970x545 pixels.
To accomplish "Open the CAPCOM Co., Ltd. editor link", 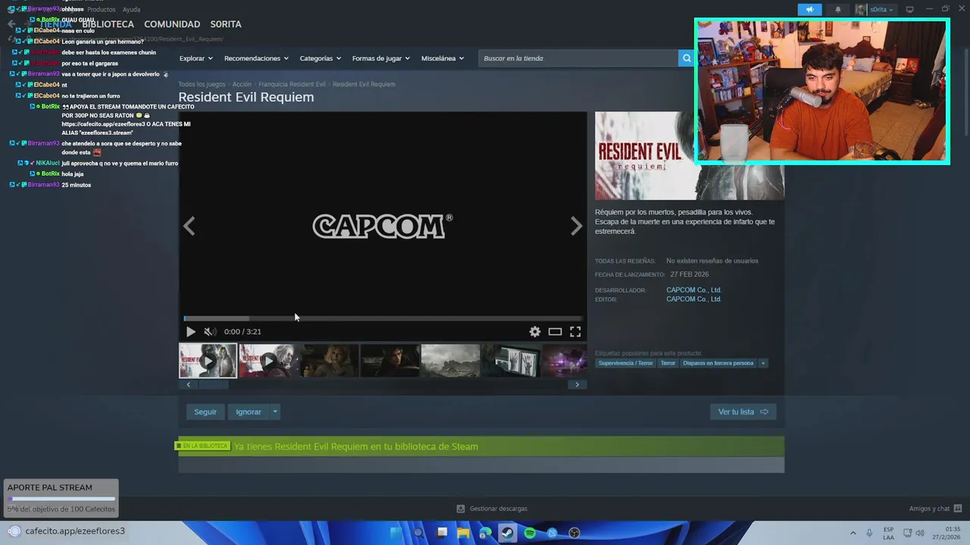I will tap(693, 299).
